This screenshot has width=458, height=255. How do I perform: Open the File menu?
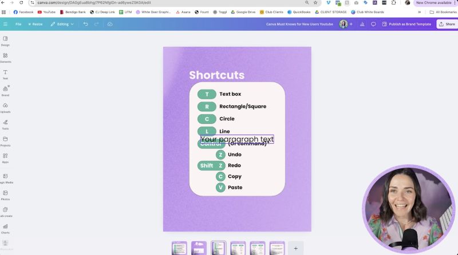18,24
